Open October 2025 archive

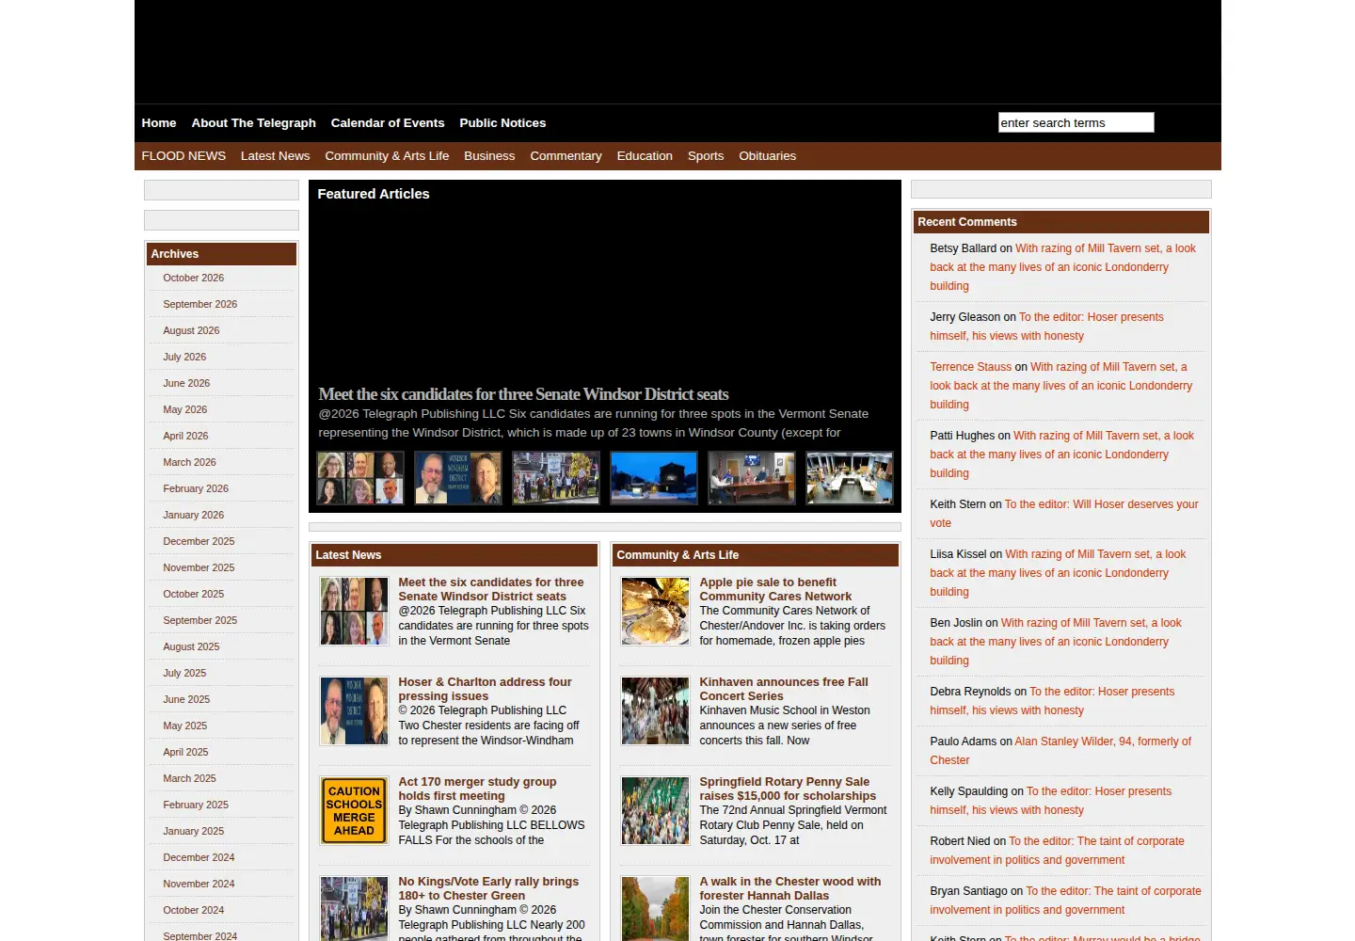[x=193, y=594]
